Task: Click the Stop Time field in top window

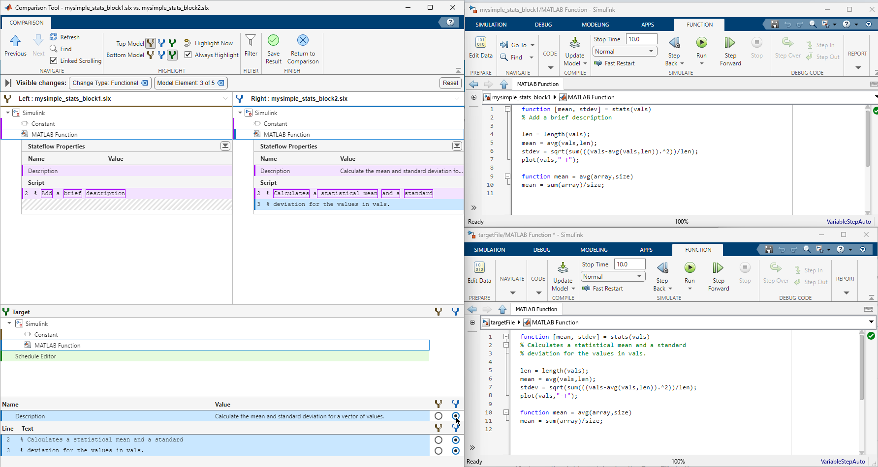Action: [x=641, y=39]
